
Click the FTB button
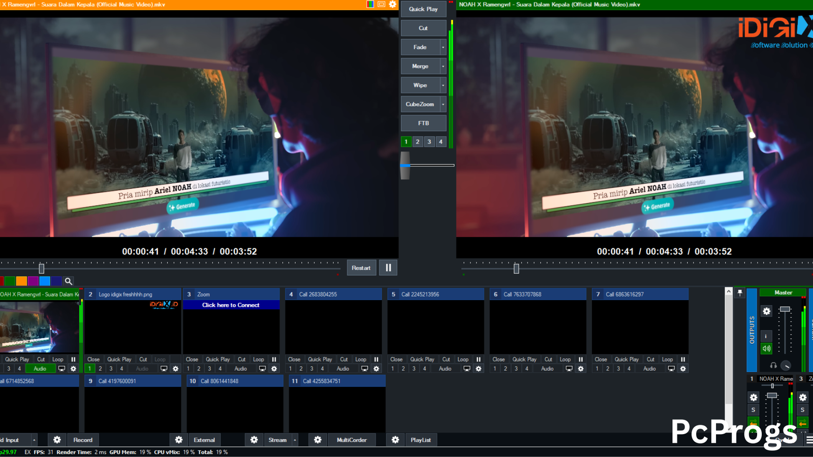coord(423,123)
